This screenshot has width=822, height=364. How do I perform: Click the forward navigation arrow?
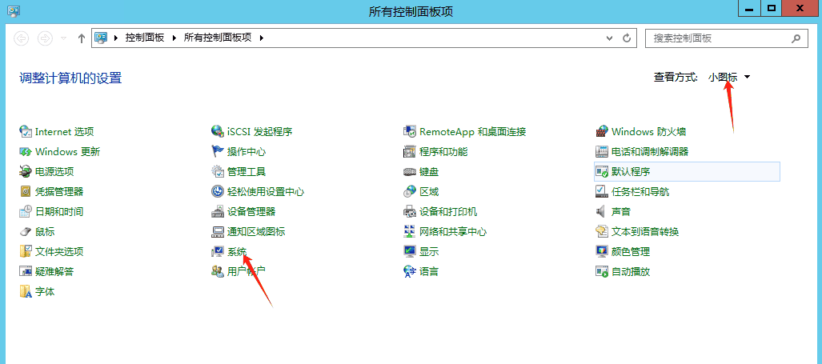pos(46,38)
